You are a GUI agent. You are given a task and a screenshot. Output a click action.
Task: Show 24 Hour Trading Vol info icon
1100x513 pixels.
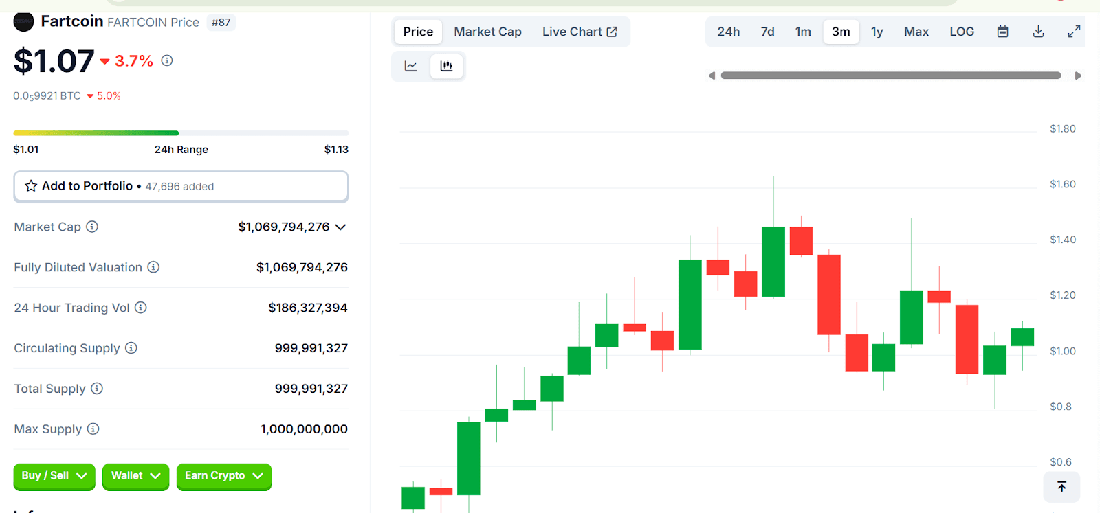141,308
